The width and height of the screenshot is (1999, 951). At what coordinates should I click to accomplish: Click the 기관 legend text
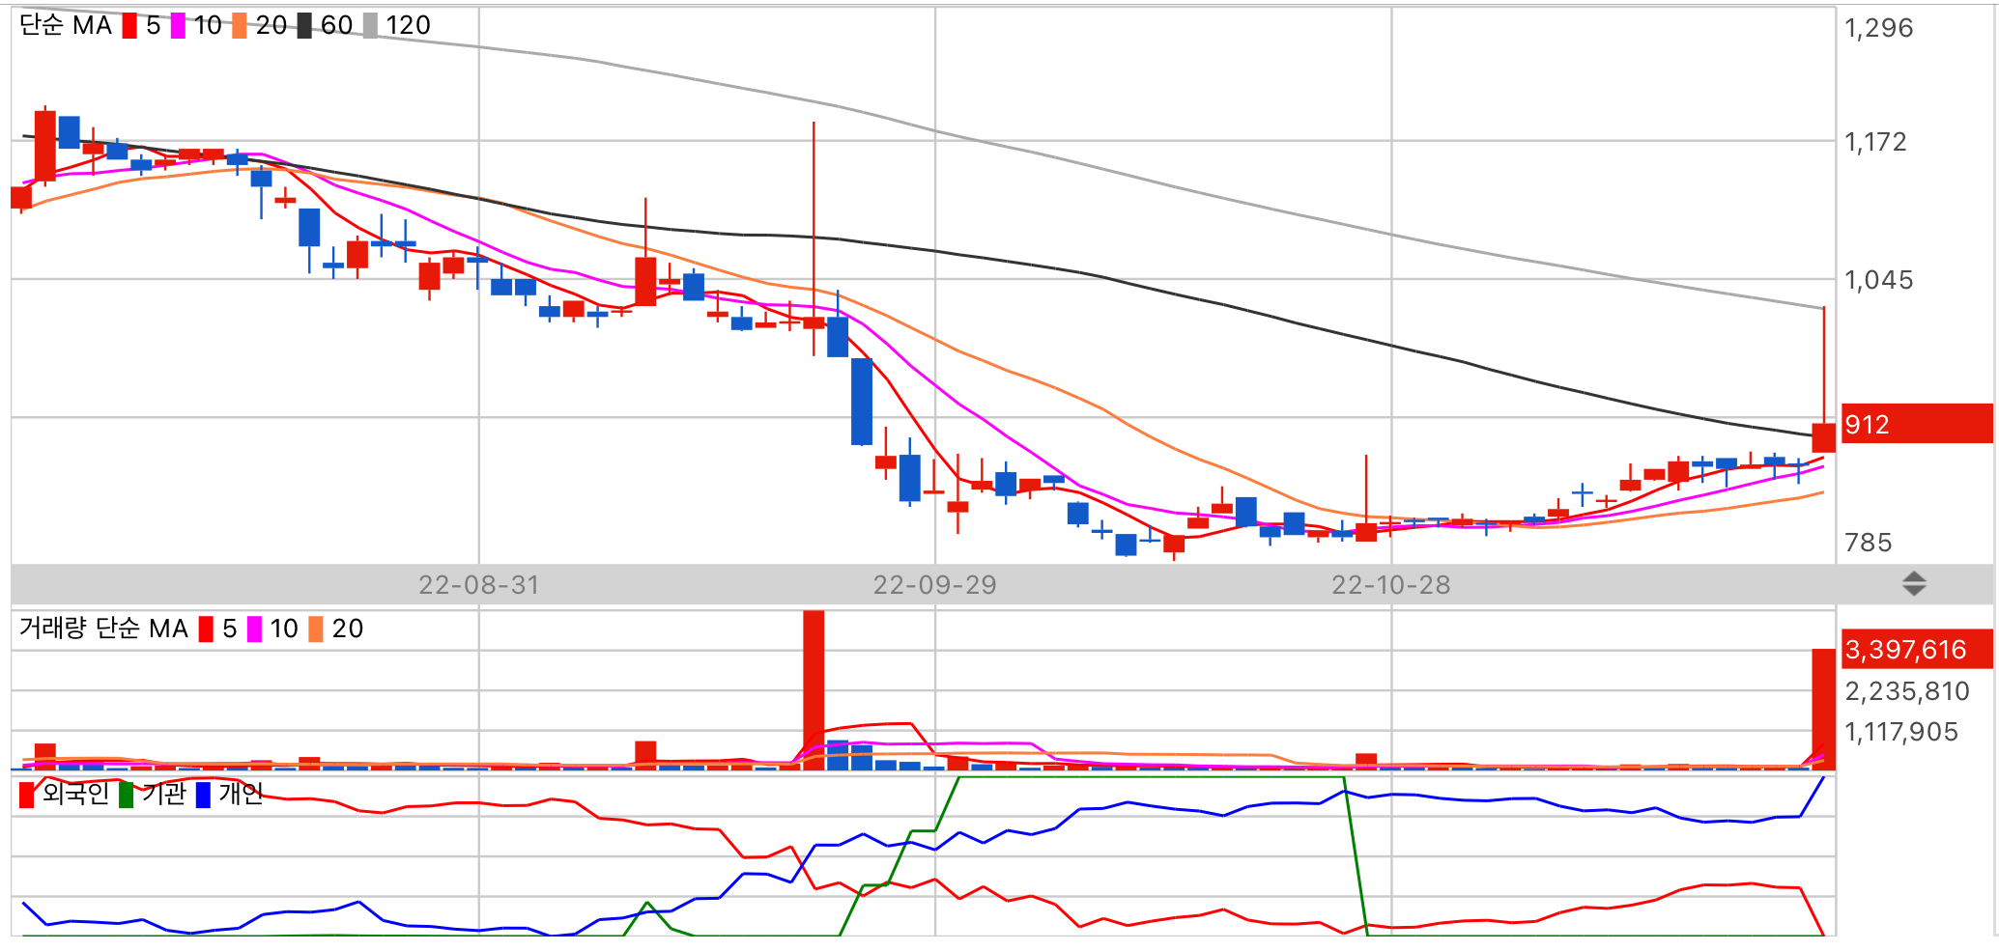[x=163, y=794]
